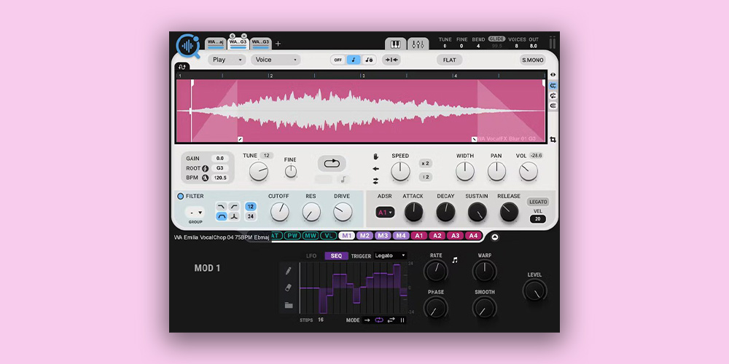Open the Trigger Legato dropdown
This screenshot has width=729, height=364.
tap(390, 256)
